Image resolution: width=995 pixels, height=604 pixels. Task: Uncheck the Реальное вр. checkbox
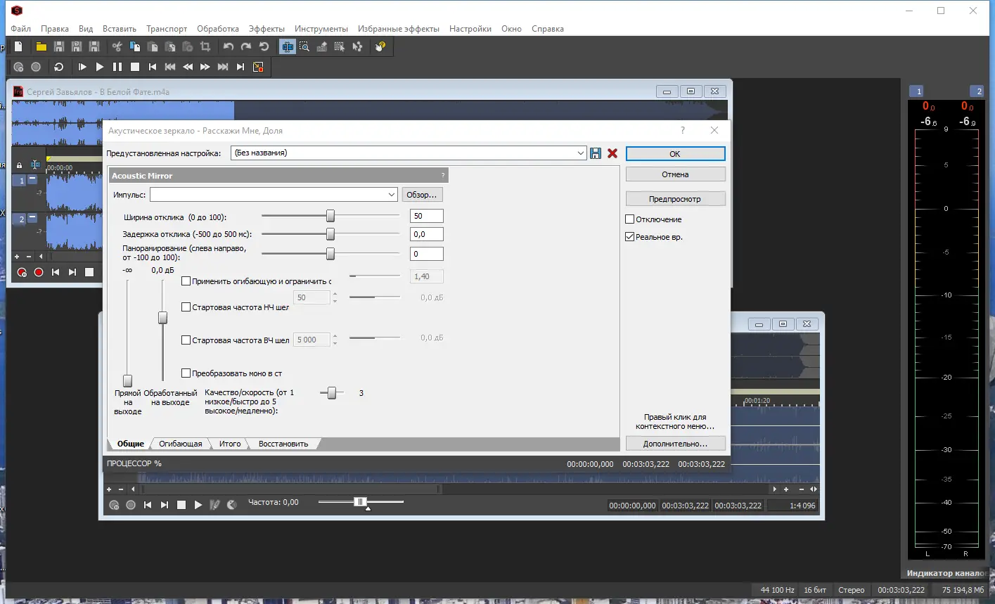(630, 237)
